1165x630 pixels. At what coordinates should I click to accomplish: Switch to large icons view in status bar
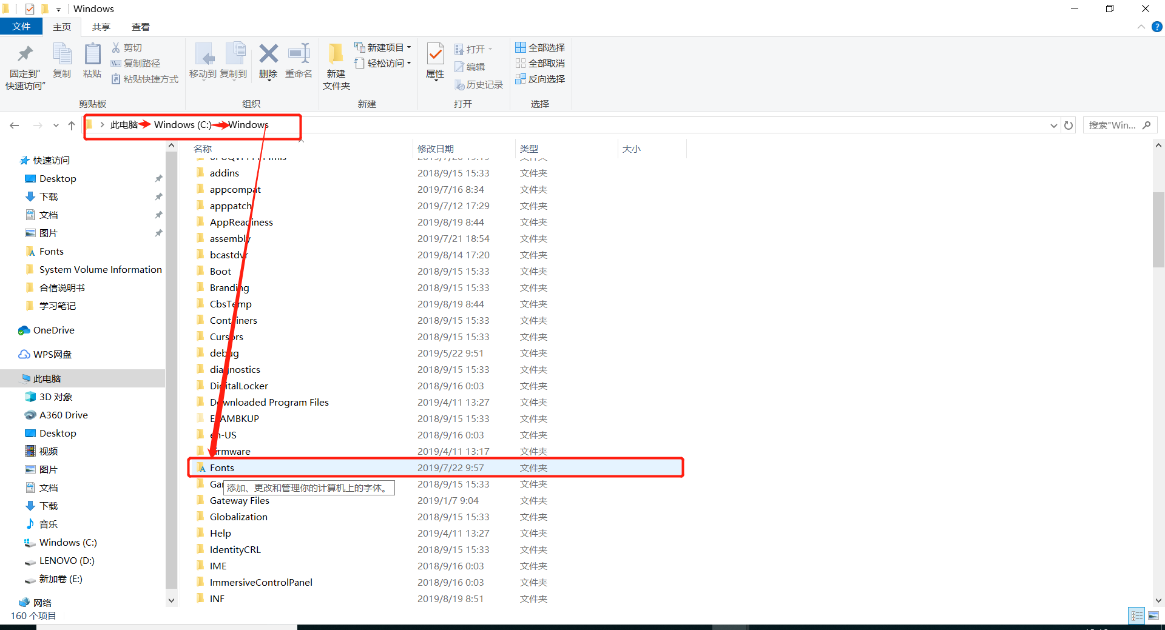click(x=1153, y=616)
